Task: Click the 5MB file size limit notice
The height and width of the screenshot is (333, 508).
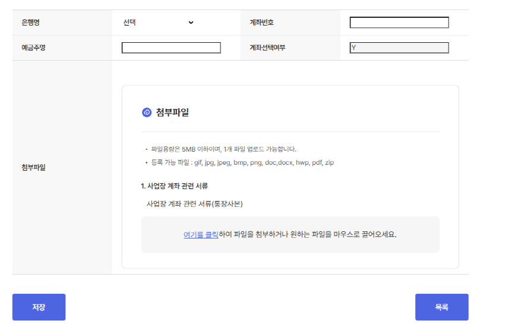Action: 223,149
